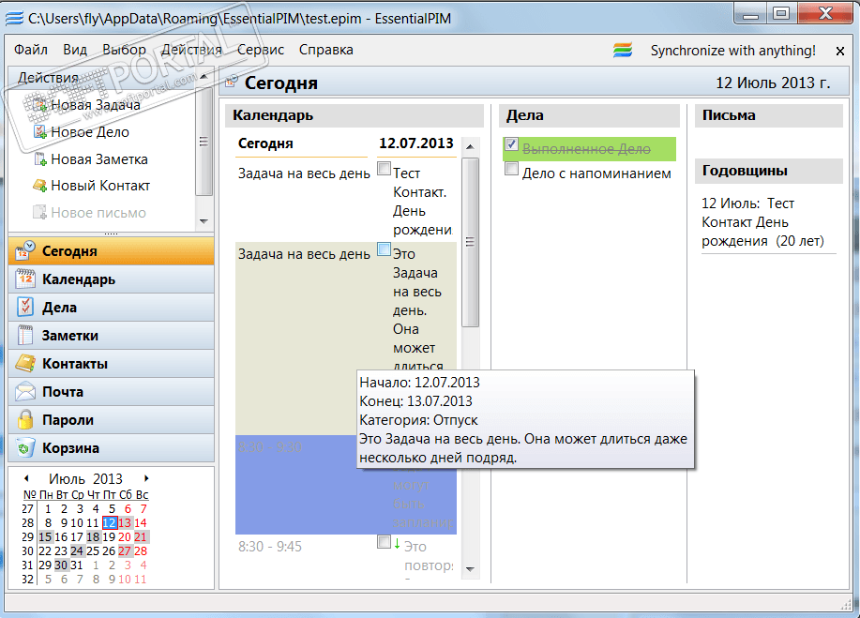Close the Synchronize with anything banner
The image size is (860, 618).
[x=839, y=51]
